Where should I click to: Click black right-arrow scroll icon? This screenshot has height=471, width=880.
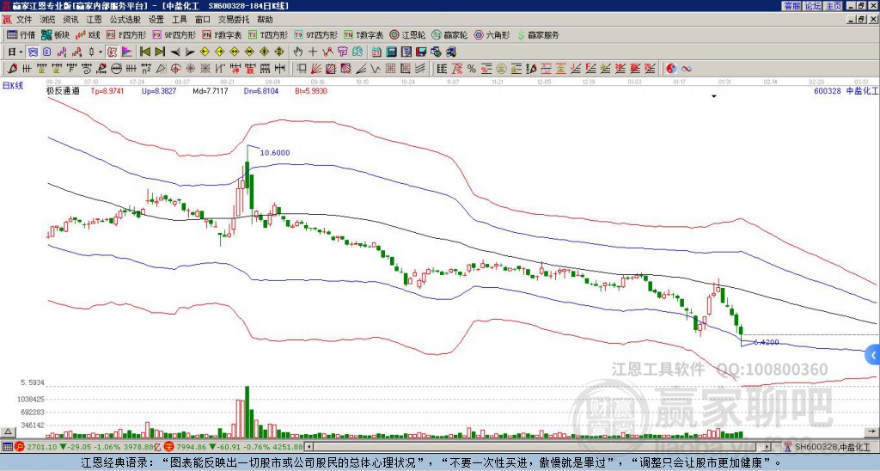[190, 52]
